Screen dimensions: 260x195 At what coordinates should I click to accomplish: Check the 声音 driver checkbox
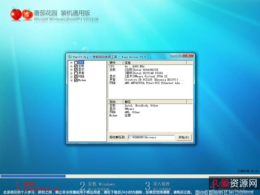[x=76, y=73]
